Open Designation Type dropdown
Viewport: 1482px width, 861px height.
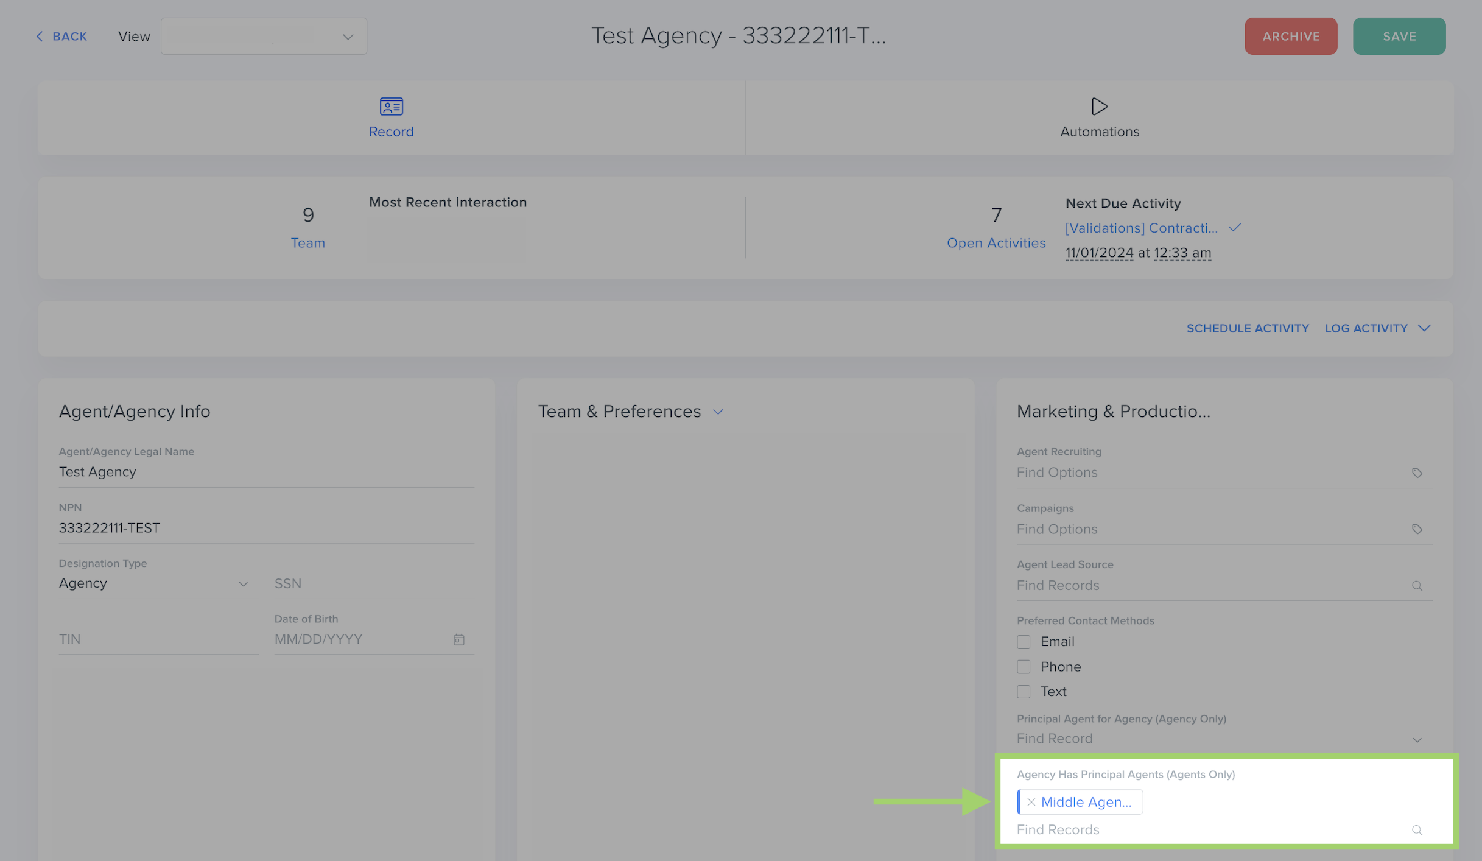click(x=158, y=583)
